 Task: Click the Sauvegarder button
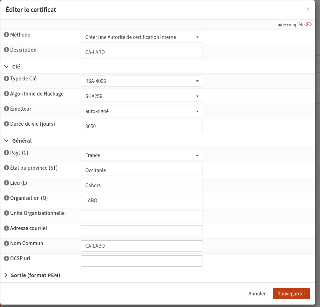click(291, 294)
